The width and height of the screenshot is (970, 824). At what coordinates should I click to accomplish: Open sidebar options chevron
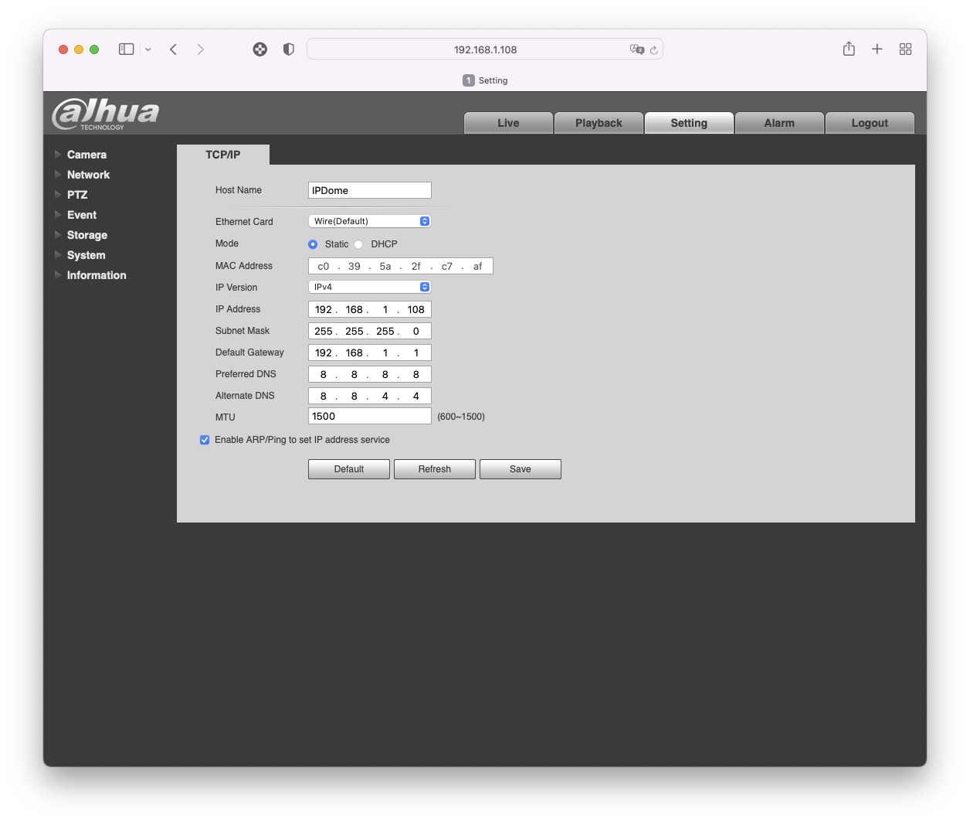tap(148, 49)
